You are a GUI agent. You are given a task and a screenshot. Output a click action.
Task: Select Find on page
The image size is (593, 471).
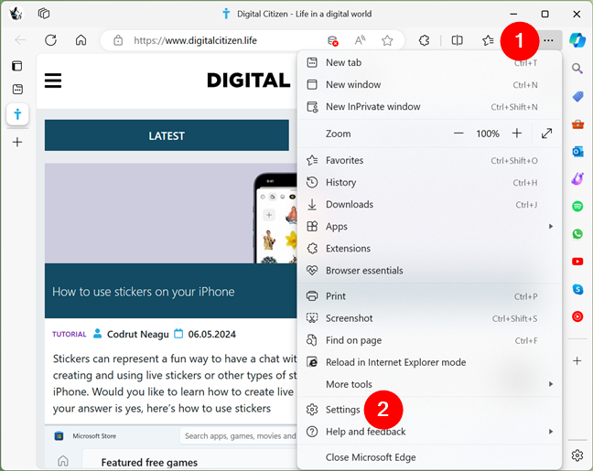429,340
